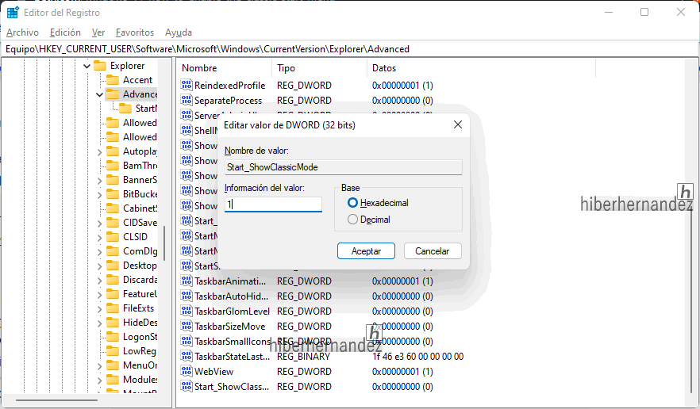Click the TaskbarSmallIcons value icon
This screenshot has height=409, width=700.
pos(187,341)
